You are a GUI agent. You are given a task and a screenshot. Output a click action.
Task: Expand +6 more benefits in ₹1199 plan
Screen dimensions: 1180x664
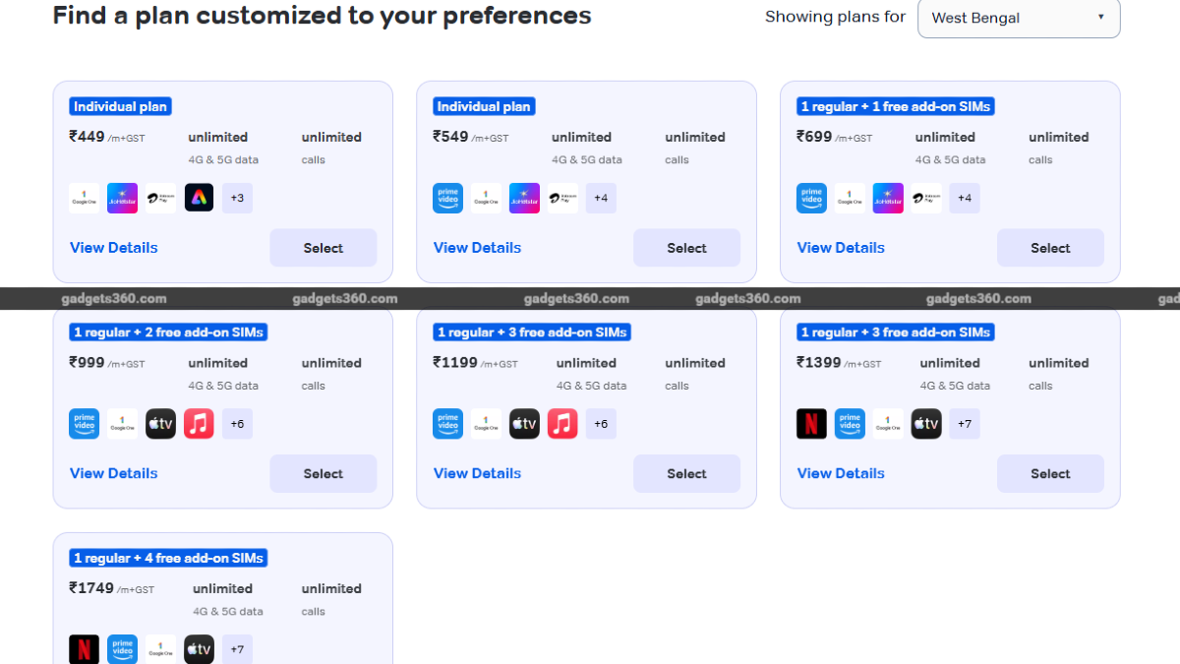[601, 424]
